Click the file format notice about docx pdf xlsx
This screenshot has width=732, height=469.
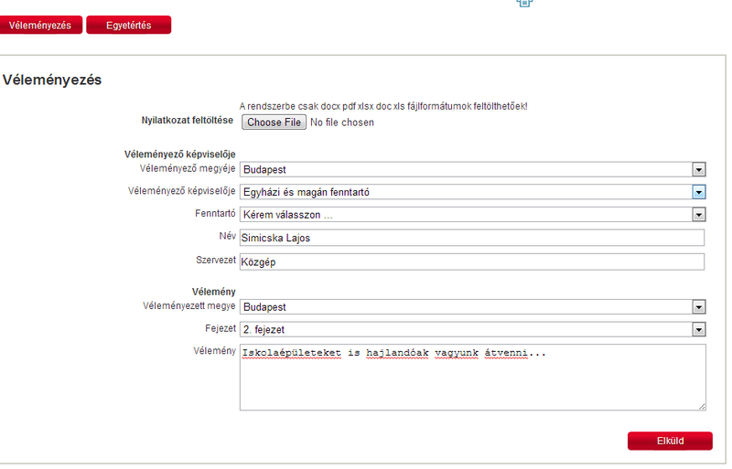pyautogui.click(x=383, y=106)
